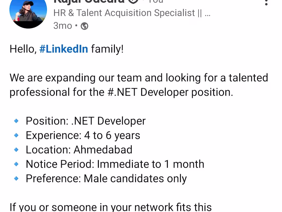Click the blue diamond bullet beside Experience
Screen dimensions: 282x212
[16, 135]
